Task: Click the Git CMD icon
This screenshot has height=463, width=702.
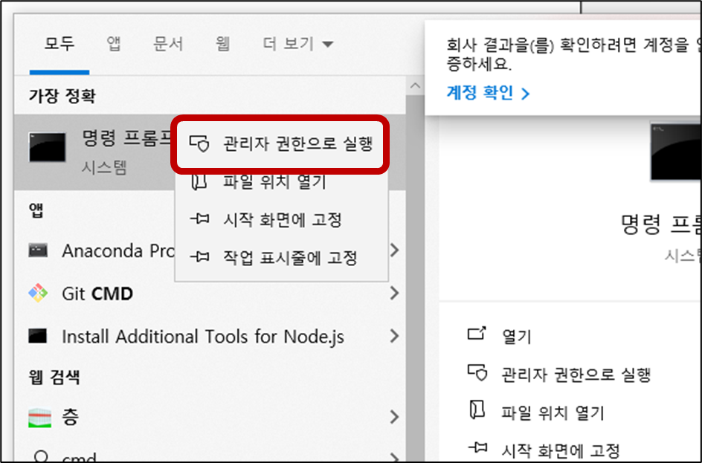Action: pos(38,293)
